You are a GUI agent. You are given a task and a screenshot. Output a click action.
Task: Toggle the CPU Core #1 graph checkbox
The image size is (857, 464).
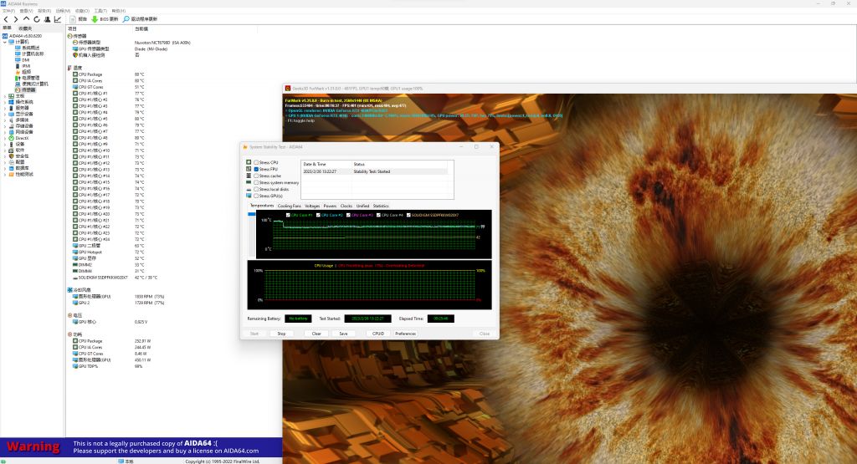tap(288, 215)
